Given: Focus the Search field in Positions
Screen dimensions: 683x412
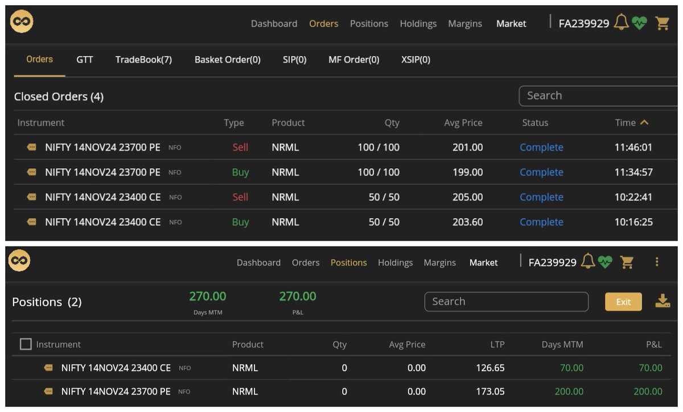Looking at the screenshot, I should [507, 302].
